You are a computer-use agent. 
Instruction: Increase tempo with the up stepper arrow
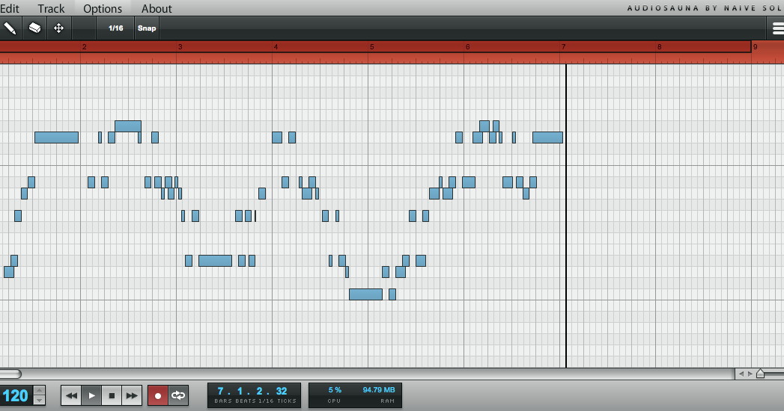click(39, 390)
